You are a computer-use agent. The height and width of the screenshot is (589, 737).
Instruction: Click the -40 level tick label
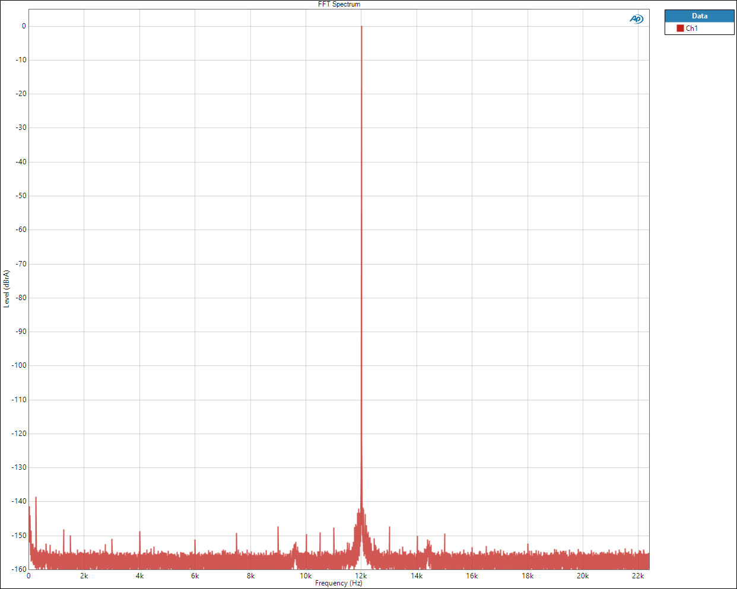[x=21, y=162]
